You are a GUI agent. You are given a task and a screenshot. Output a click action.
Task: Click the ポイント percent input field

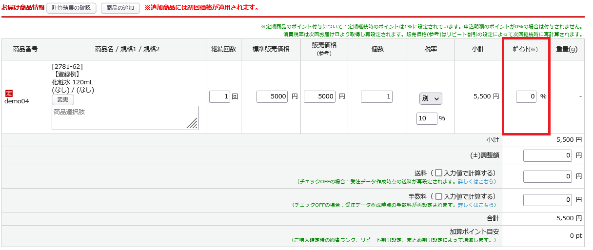526,97
